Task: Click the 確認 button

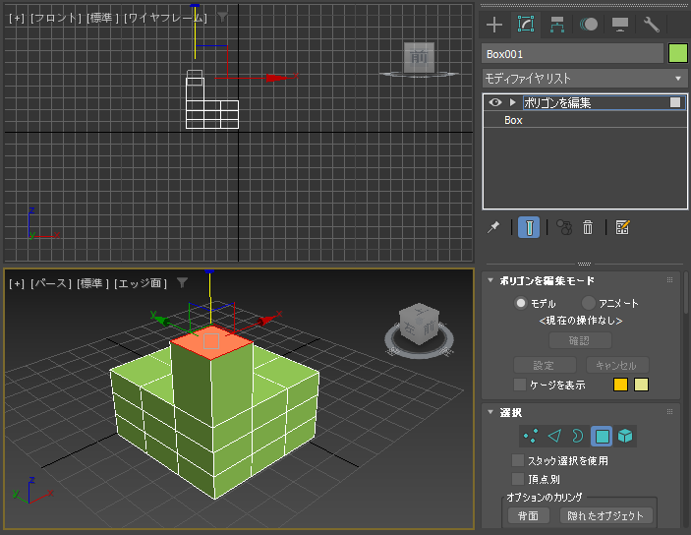Action: click(x=580, y=340)
